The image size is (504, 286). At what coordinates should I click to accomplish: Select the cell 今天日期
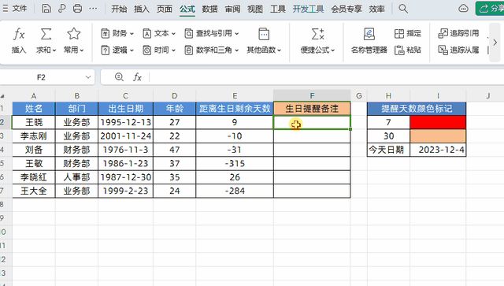[388, 150]
